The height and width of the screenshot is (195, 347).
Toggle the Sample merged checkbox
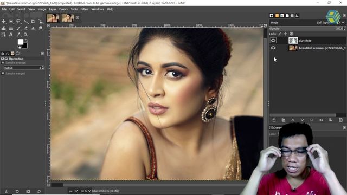3,73
